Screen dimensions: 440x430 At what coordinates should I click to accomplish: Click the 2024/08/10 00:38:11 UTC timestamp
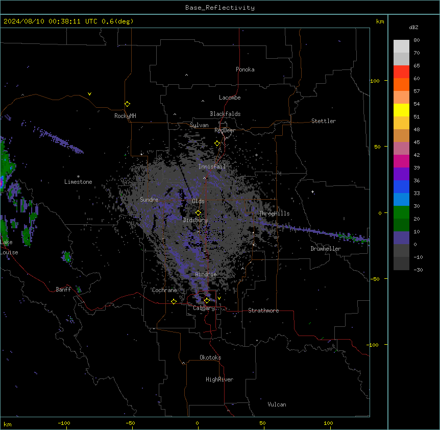pyautogui.click(x=51, y=21)
